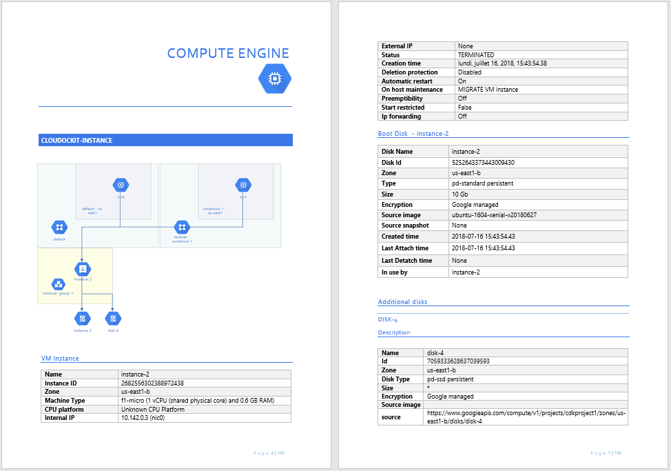Select the f1-micro Machine Type value
This screenshot has height=471, width=671.
point(198,401)
